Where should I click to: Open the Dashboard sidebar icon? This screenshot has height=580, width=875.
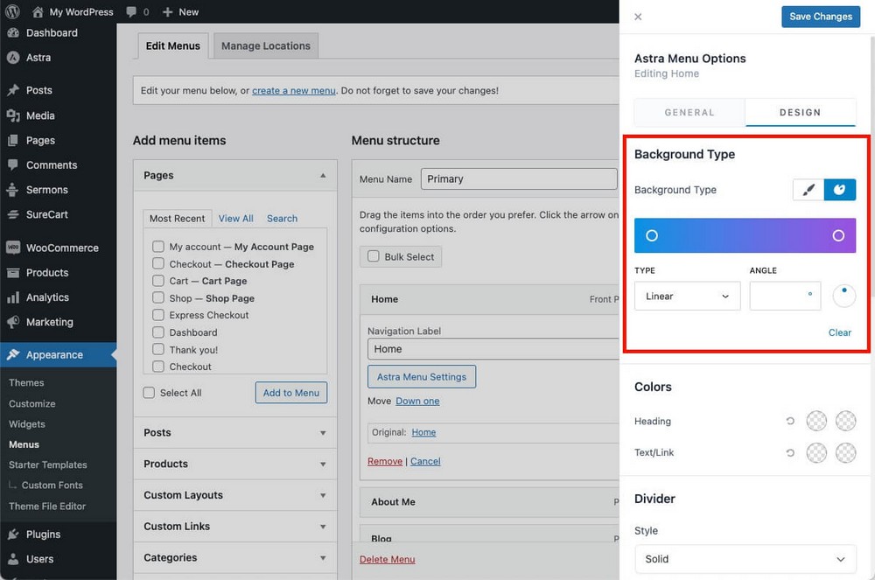(x=13, y=33)
